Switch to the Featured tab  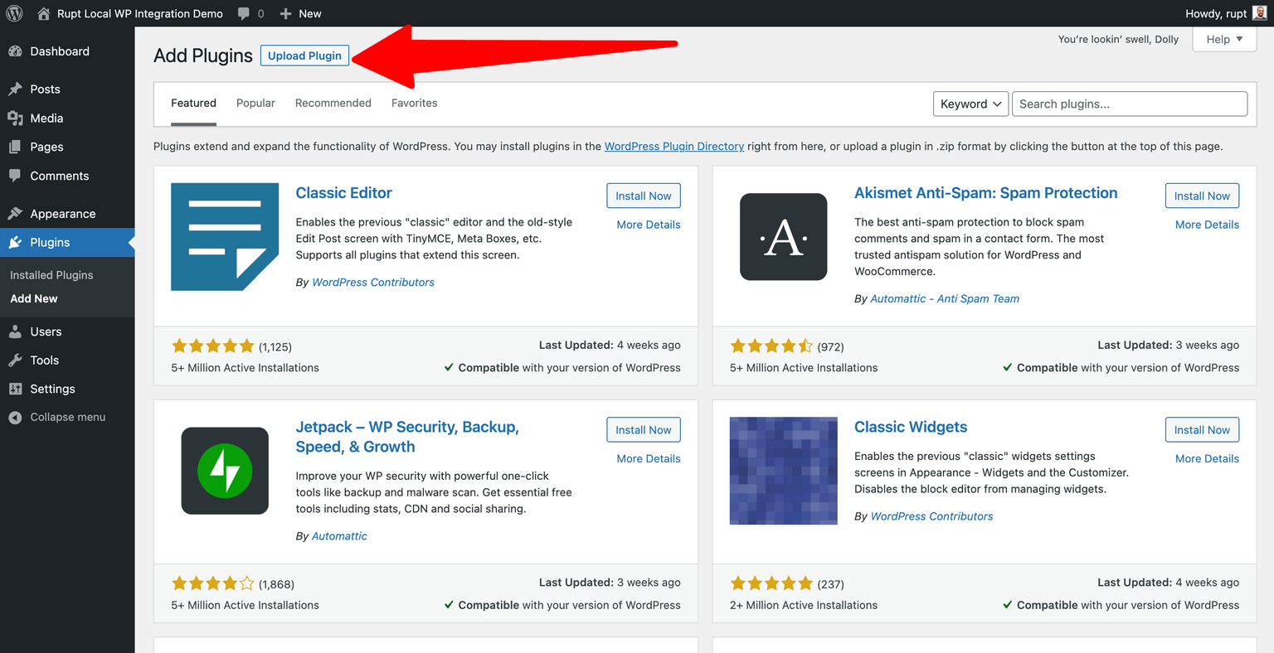point(193,103)
